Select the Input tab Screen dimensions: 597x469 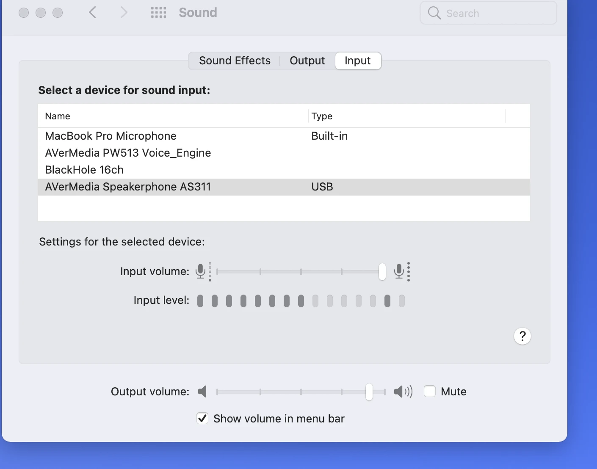(x=358, y=61)
